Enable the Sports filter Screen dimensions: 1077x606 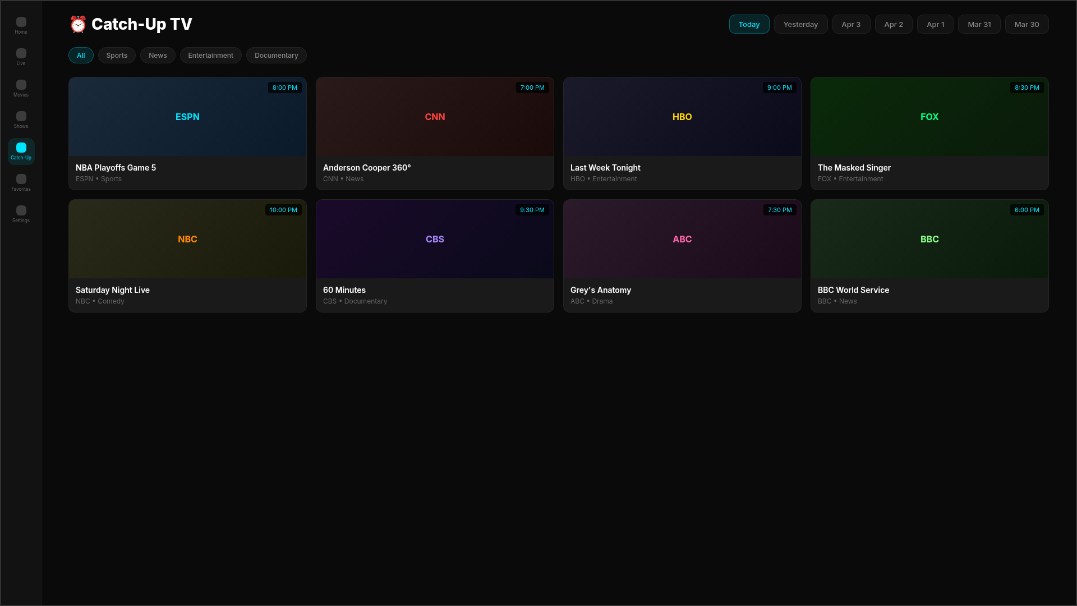click(116, 55)
